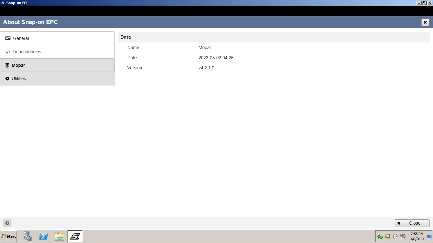
Task: Click the Version label
Action: (135, 68)
